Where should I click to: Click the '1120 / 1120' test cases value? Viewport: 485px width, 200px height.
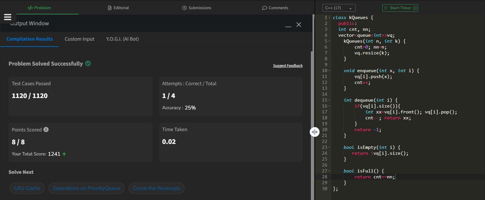[x=30, y=96]
